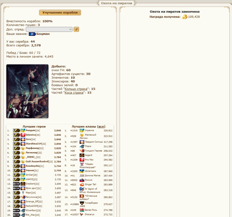Open clan Dracarys page
This screenshot has height=217, width=232.
tap(89, 214)
